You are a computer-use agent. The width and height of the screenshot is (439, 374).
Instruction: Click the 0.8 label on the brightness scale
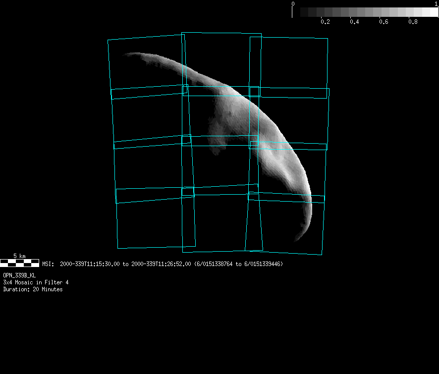click(x=413, y=22)
